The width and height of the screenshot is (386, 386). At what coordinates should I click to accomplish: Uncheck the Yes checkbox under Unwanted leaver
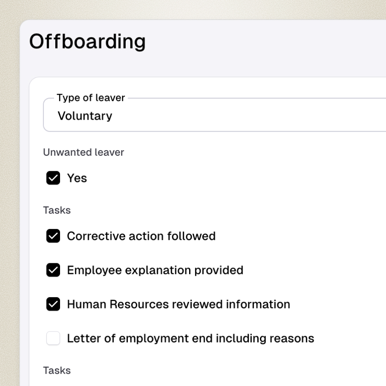53,178
